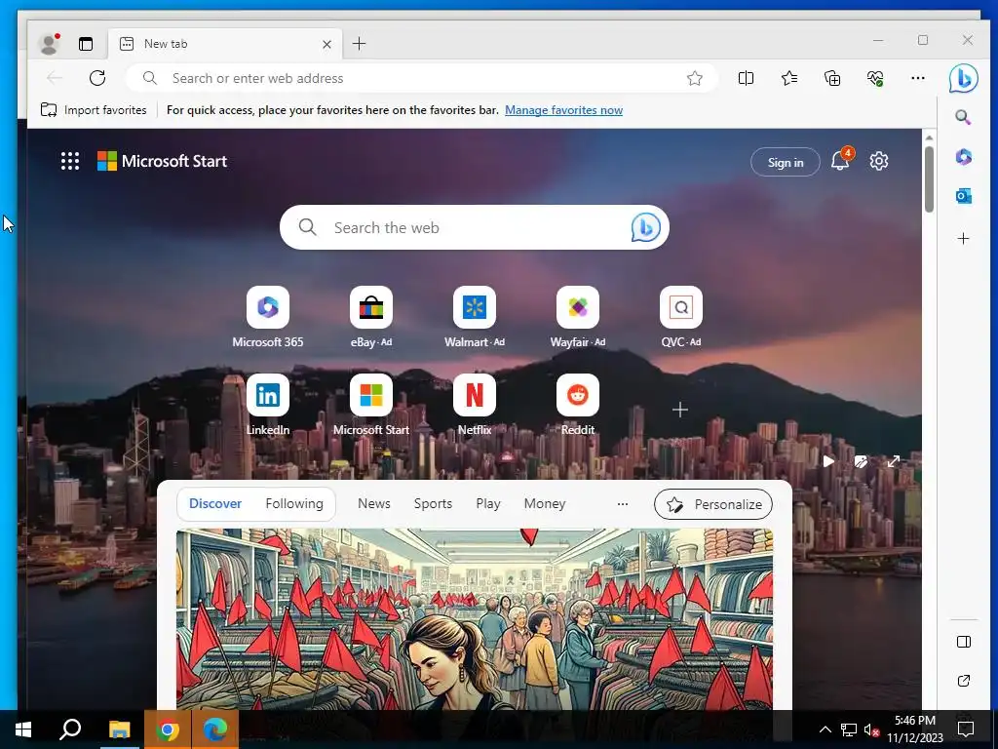The width and height of the screenshot is (998, 749).
Task: Select the Discover feed tab
Action: 215,504
